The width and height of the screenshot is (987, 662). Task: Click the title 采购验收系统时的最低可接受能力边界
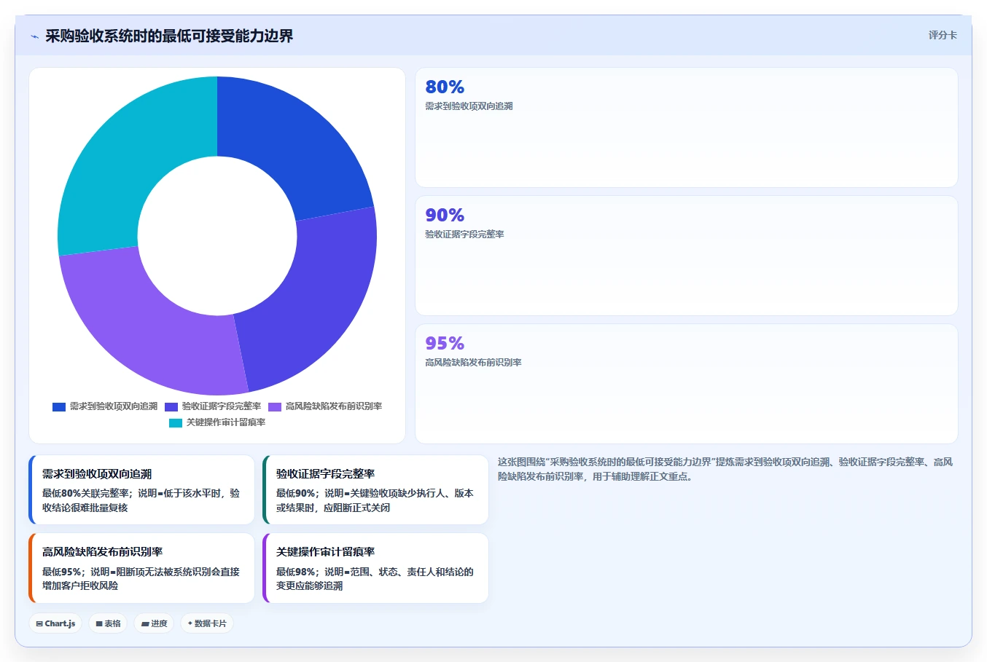(x=169, y=36)
